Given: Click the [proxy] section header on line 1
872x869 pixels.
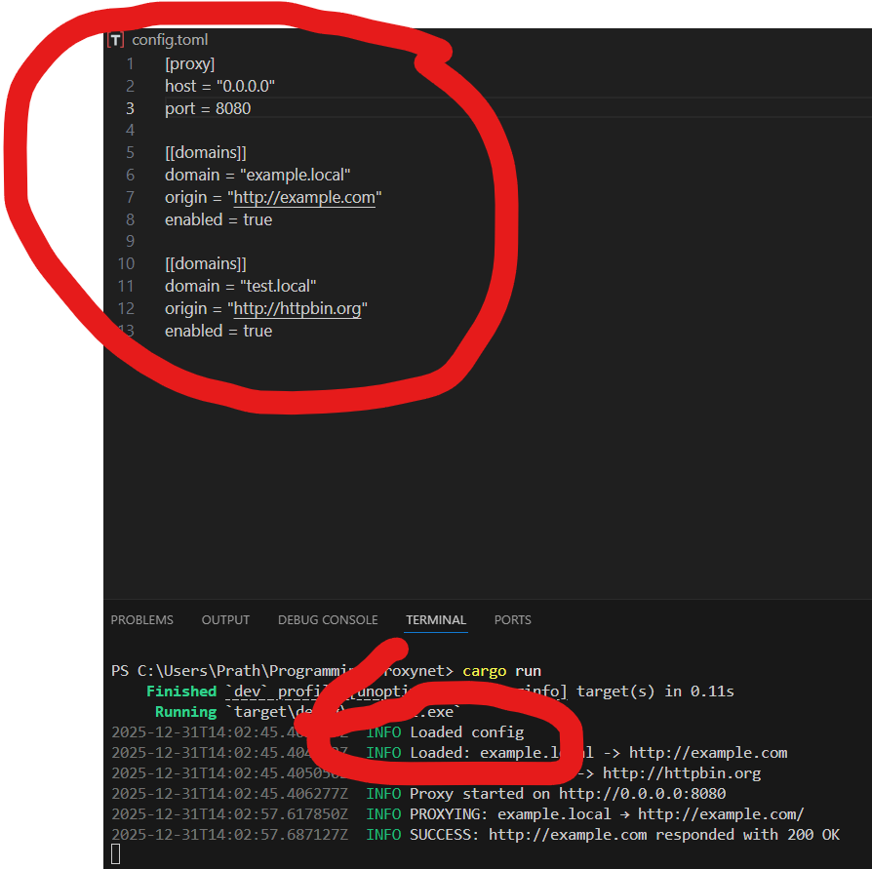Looking at the screenshot, I should [189, 64].
